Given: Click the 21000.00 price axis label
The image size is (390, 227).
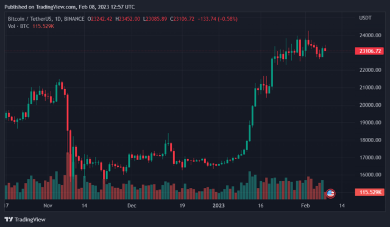Looking at the screenshot, I should point(370,87).
